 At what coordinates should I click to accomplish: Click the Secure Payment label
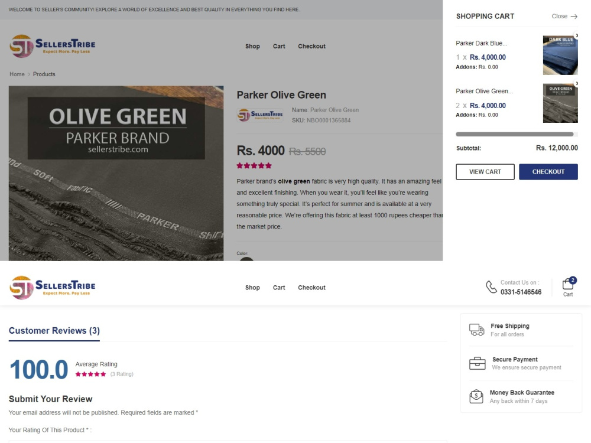point(515,359)
